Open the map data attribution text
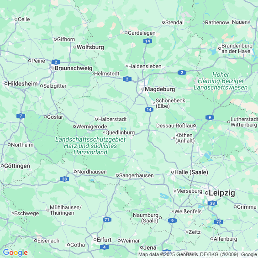Viewport: 258px width, 258px height. click(198, 254)
